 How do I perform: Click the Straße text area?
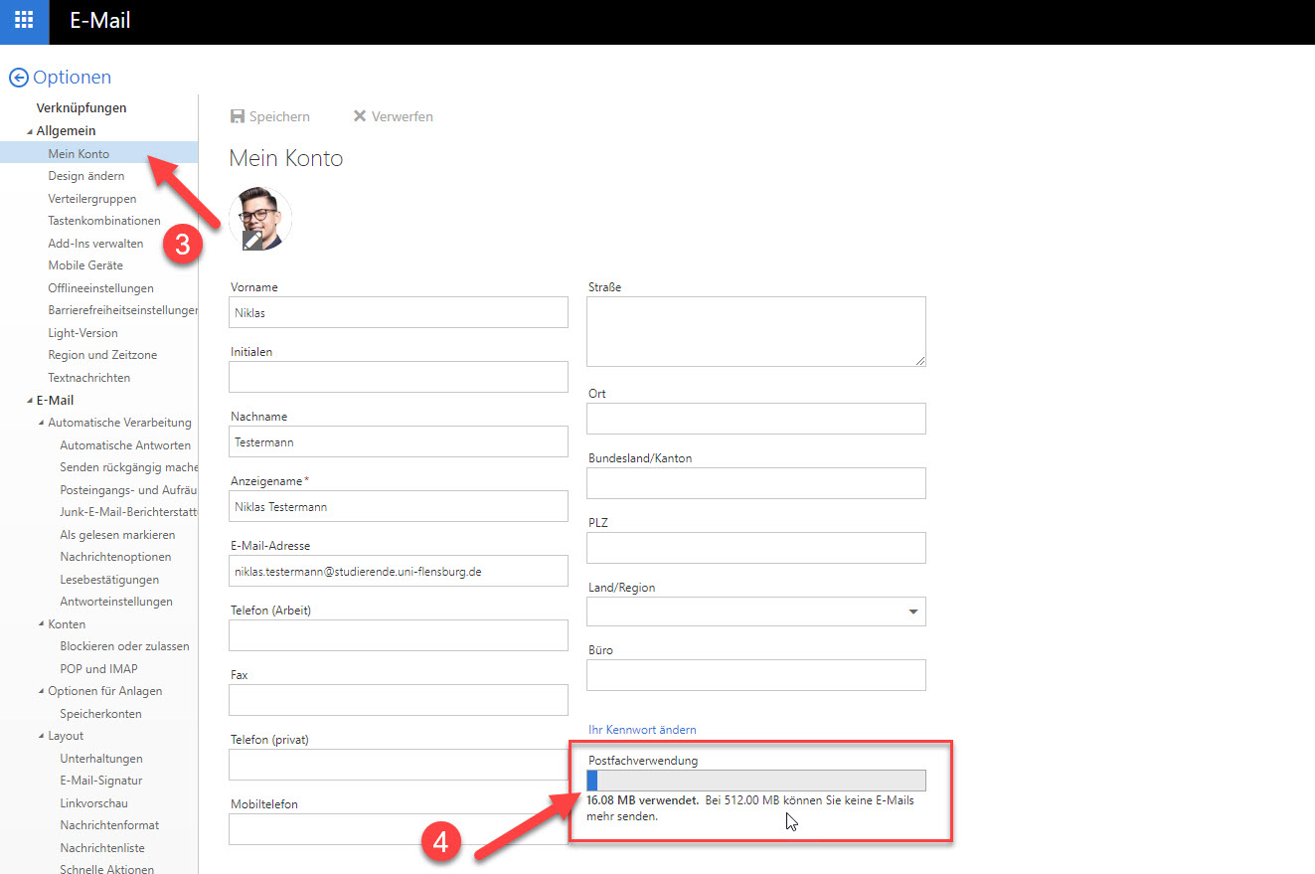point(755,331)
